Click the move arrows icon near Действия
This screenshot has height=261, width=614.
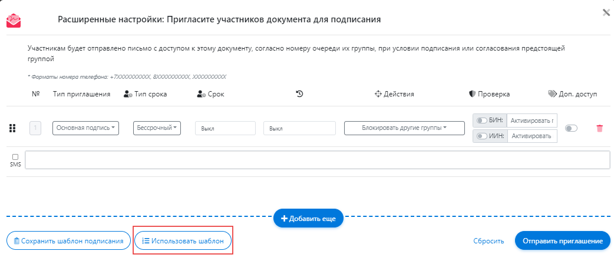[x=378, y=93]
